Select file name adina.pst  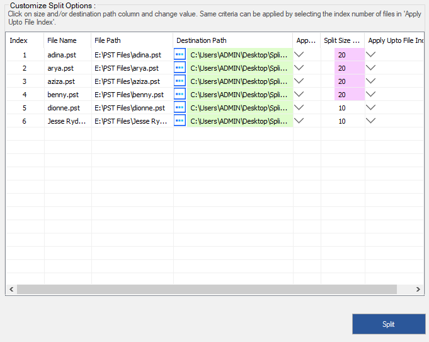(x=62, y=55)
